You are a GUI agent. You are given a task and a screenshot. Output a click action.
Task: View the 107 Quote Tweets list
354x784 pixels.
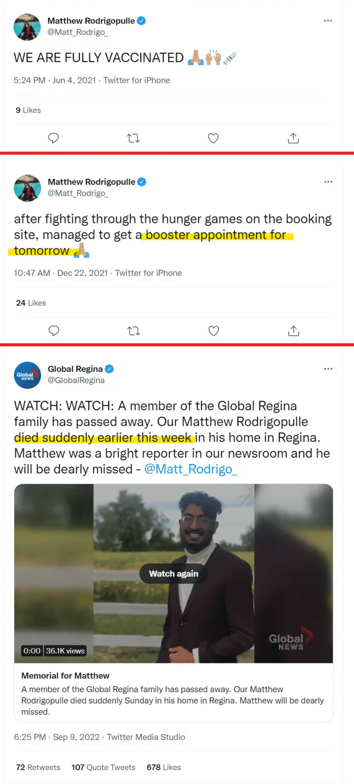(103, 767)
